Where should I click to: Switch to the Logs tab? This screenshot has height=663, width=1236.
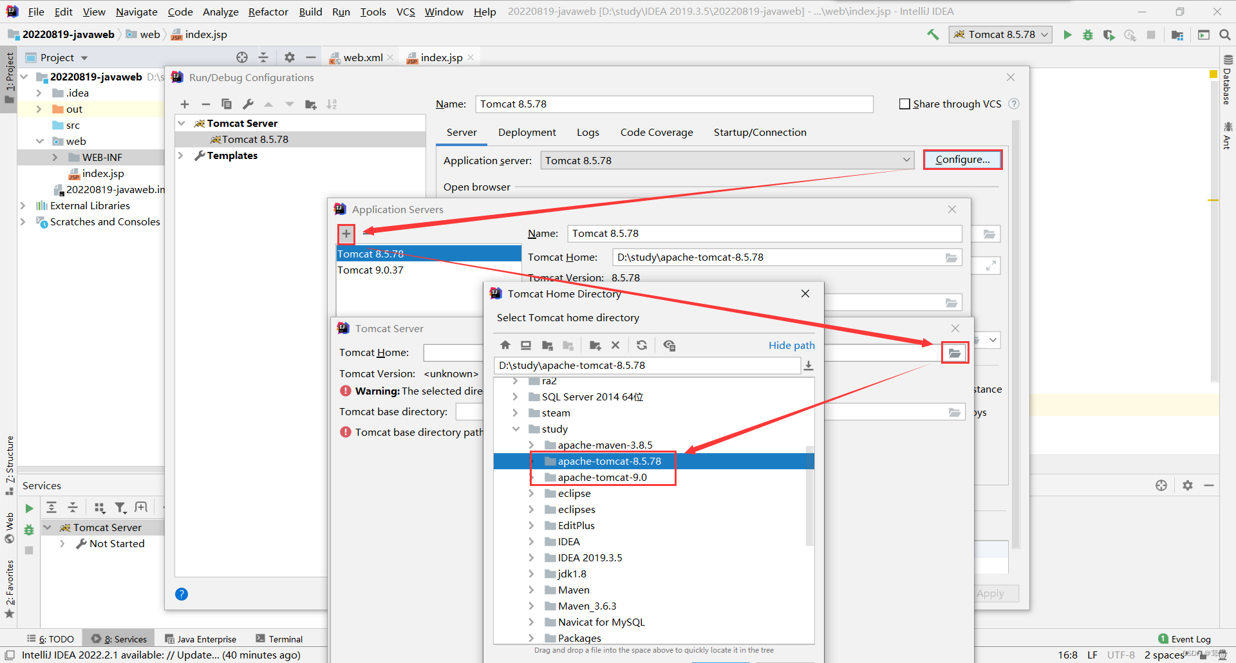point(588,132)
